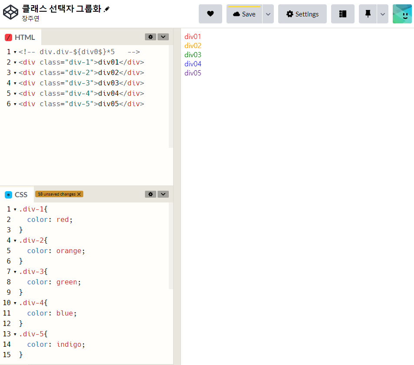Click the HTML panel red slash icon
Viewport: 414px width, 365px height.
click(8, 37)
